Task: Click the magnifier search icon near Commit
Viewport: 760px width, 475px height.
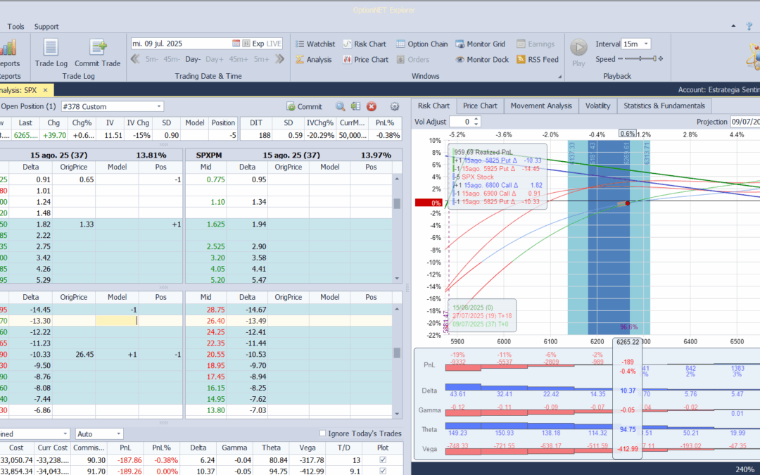Action: (x=341, y=107)
